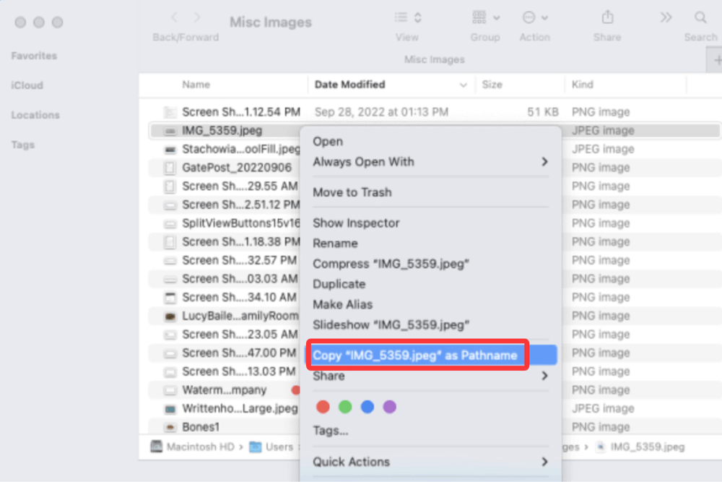Choose Rename from the context menu
Viewport: 722px width, 482px height.
coord(335,244)
